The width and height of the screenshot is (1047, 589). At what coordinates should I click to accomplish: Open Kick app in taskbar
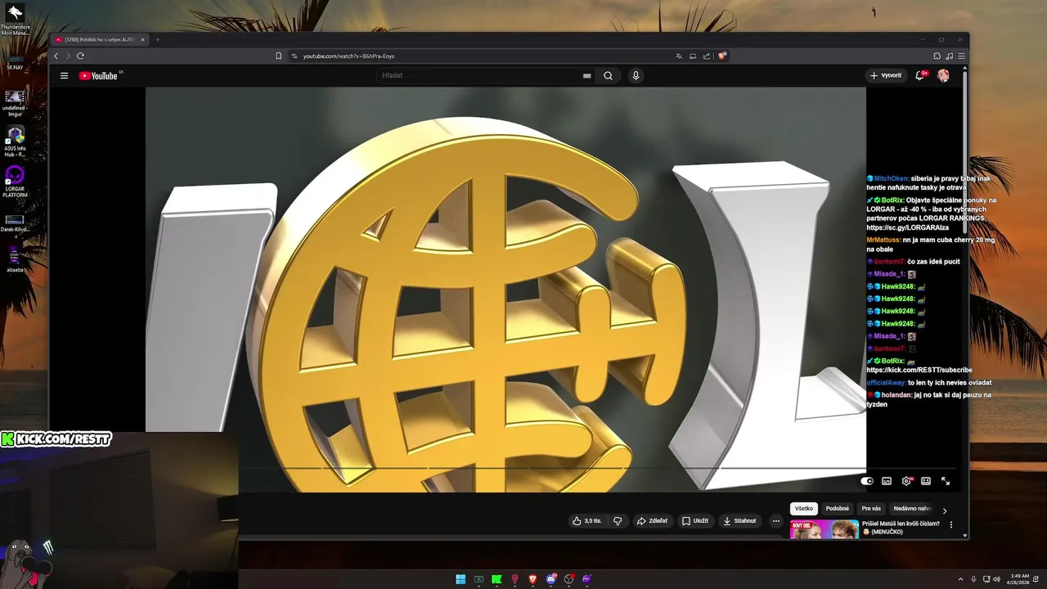tap(497, 579)
